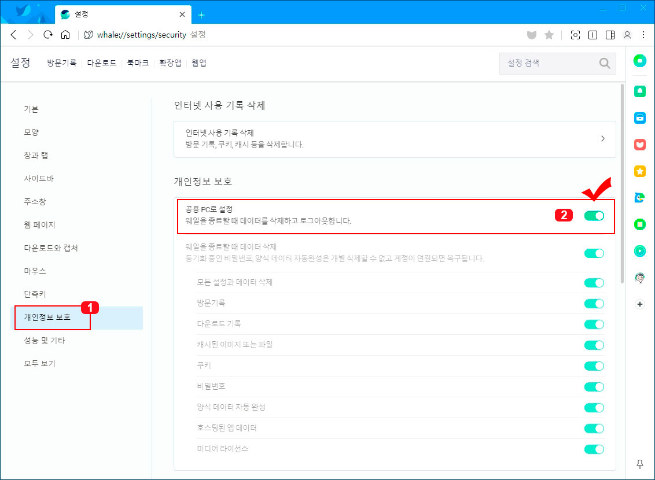Open the browser menu with three dots
655x480 pixels.
644,35
